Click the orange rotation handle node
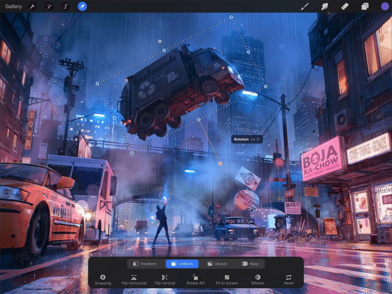The height and width of the screenshot is (294, 392). click(x=220, y=164)
